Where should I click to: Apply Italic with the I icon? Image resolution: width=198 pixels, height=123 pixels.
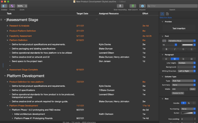click(x=175, y=49)
